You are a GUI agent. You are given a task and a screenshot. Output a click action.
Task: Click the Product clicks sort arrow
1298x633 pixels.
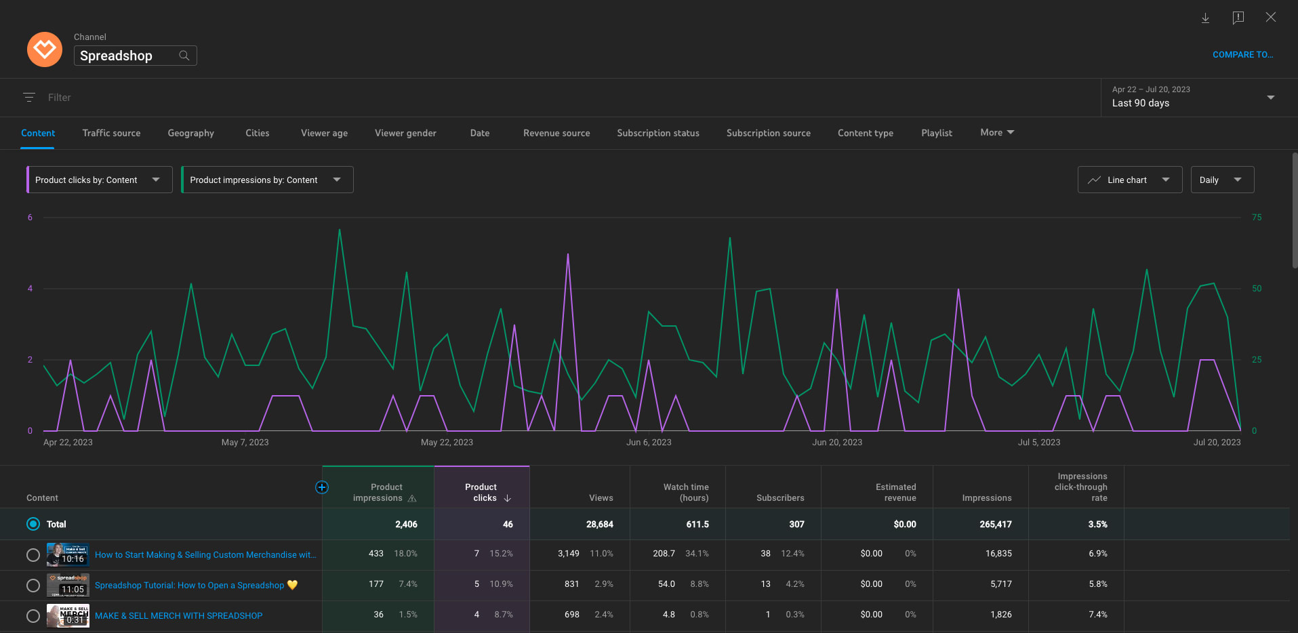[507, 498]
